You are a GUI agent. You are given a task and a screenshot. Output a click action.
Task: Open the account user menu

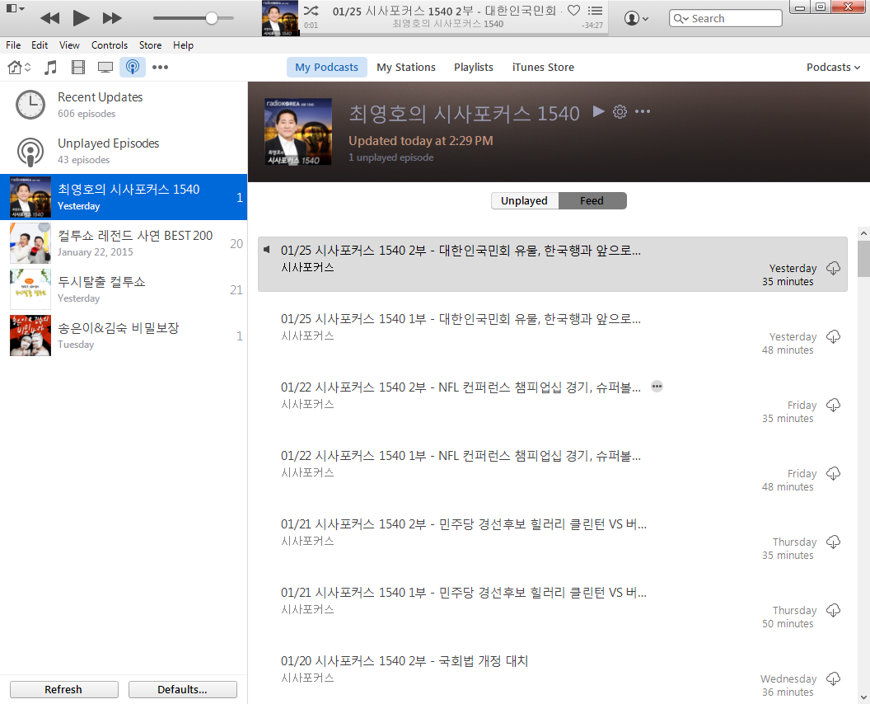(636, 18)
